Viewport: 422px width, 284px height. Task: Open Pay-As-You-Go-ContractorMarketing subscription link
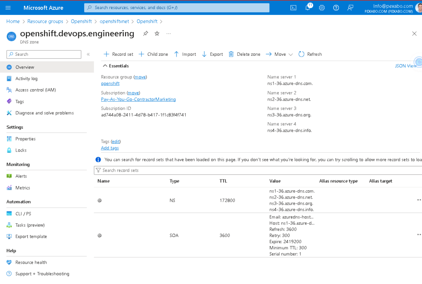pyautogui.click(x=138, y=99)
